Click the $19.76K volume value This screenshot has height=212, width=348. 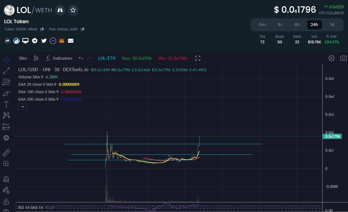pos(314,42)
